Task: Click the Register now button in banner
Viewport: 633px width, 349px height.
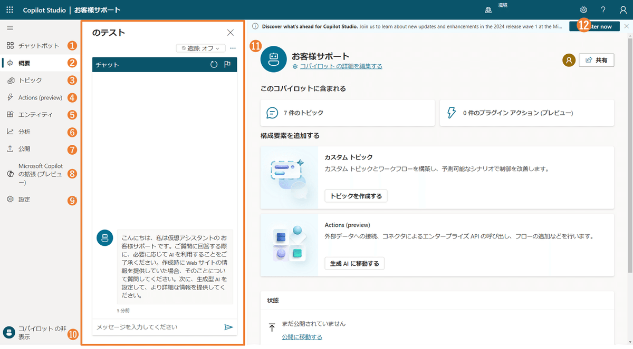Action: click(594, 26)
